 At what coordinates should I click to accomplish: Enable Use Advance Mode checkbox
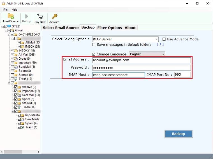pos(164,39)
